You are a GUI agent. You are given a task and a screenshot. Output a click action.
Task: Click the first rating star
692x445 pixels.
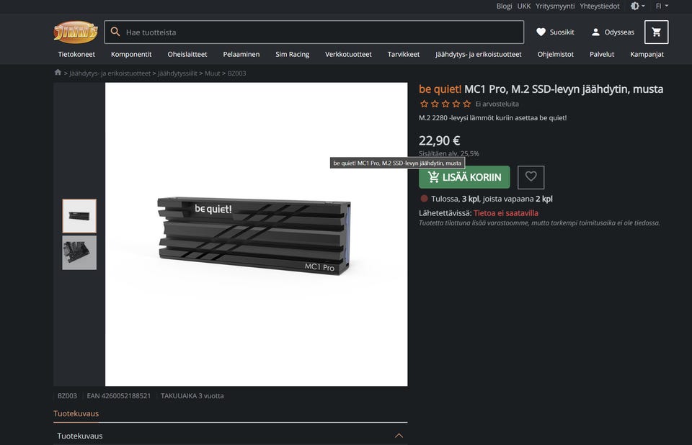(424, 104)
